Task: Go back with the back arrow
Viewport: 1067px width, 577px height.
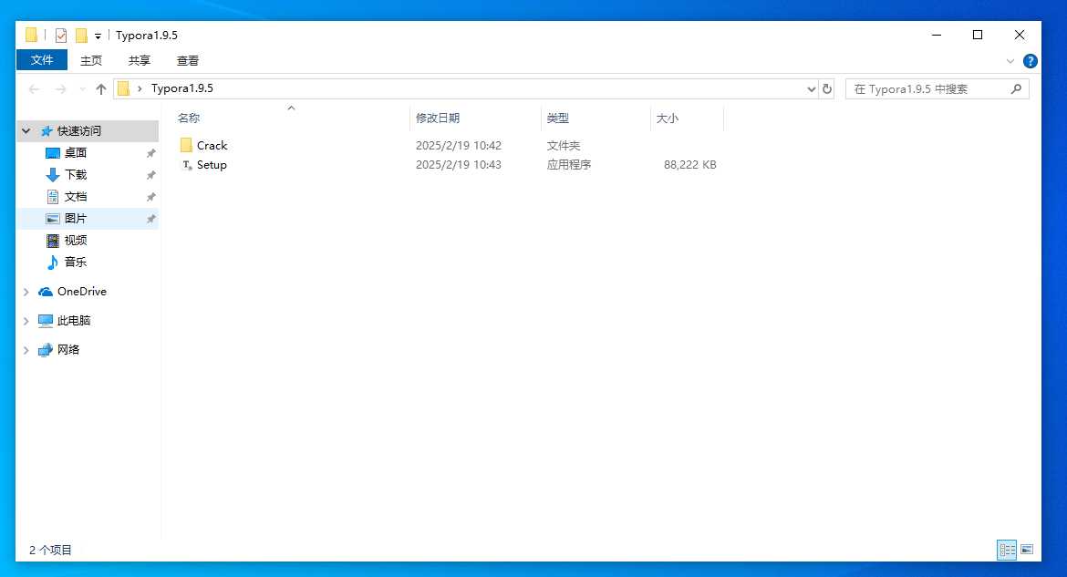Action: (x=34, y=89)
